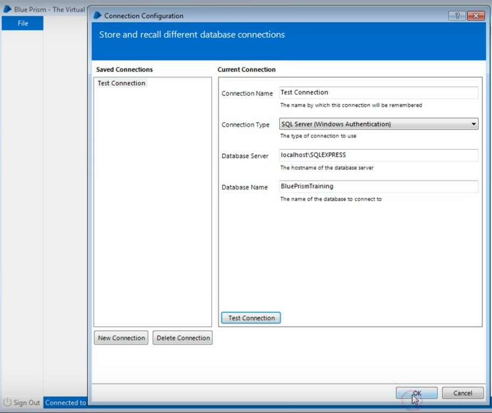The height and width of the screenshot is (413, 492).
Task: Click the 'Connection Configuration' title text
Action: (144, 16)
